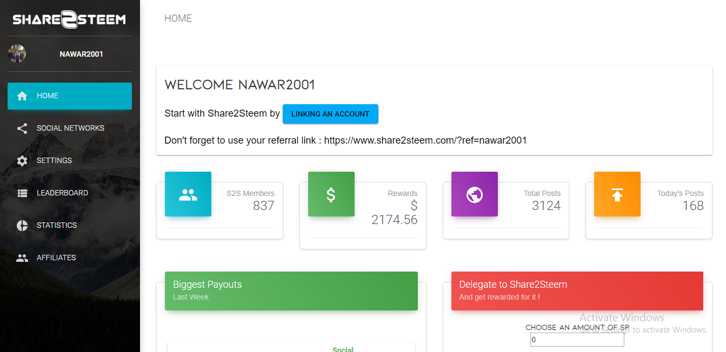Image resolution: width=726 pixels, height=352 pixels.
Task: Click the Today's Posts upload icon tile
Action: pyautogui.click(x=617, y=194)
